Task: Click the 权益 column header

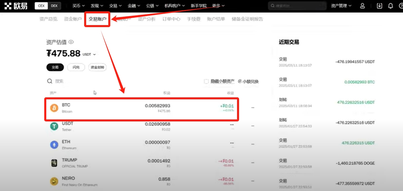Action: (x=167, y=93)
